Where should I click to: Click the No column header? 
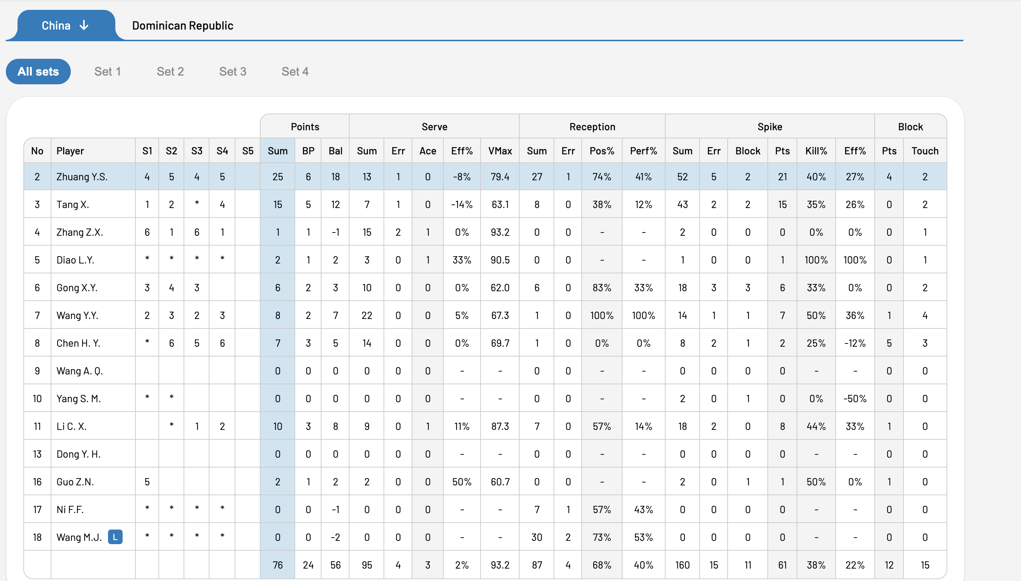point(37,151)
